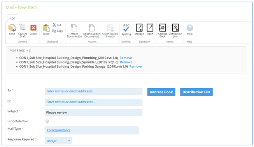
Task: Focus the CC recipients field
Action: point(93,102)
